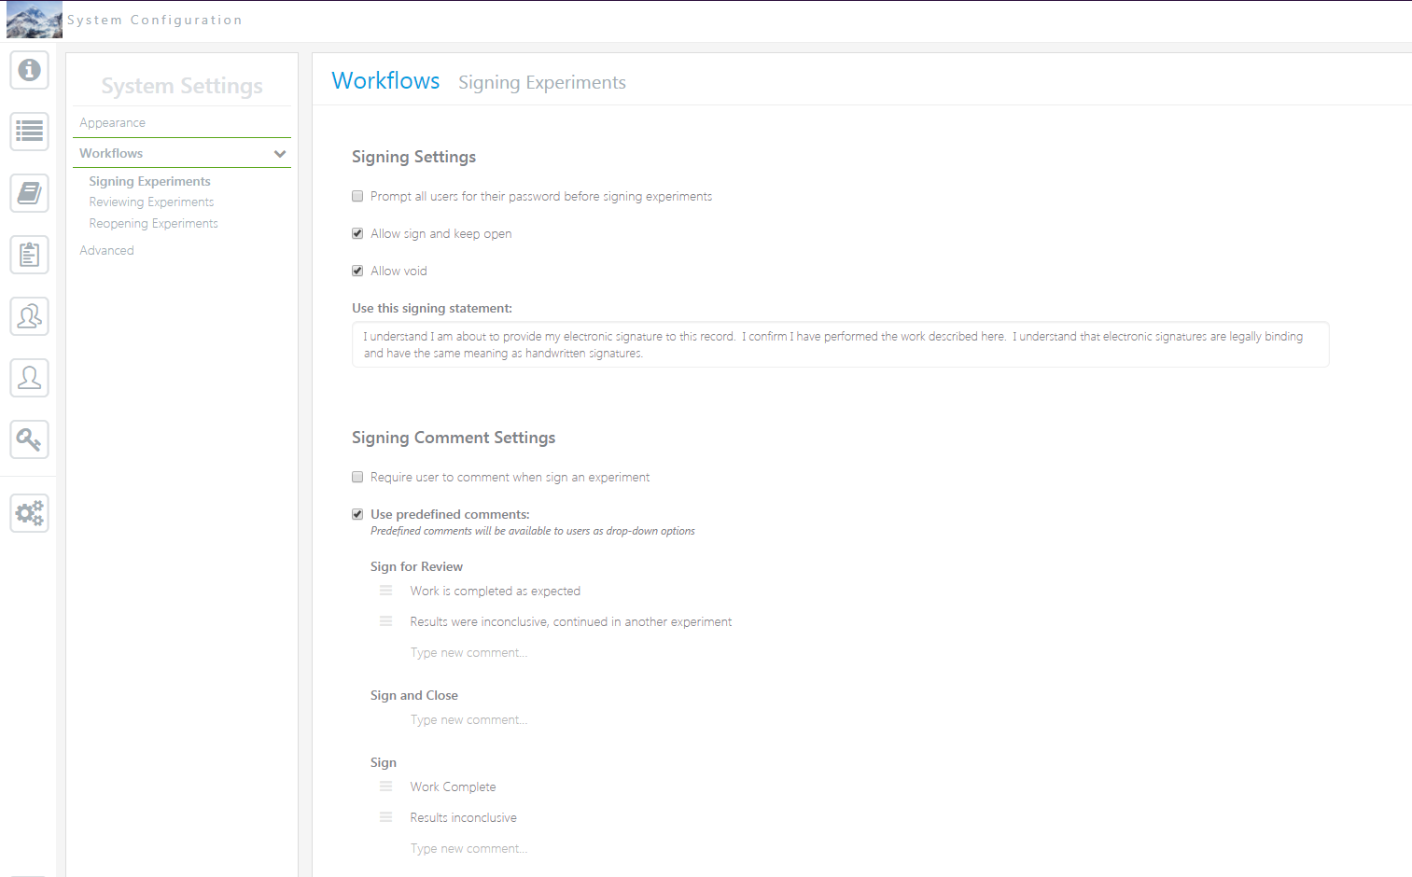Select Reopening Experiments in the sidebar
The height and width of the screenshot is (877, 1412).
click(x=153, y=224)
